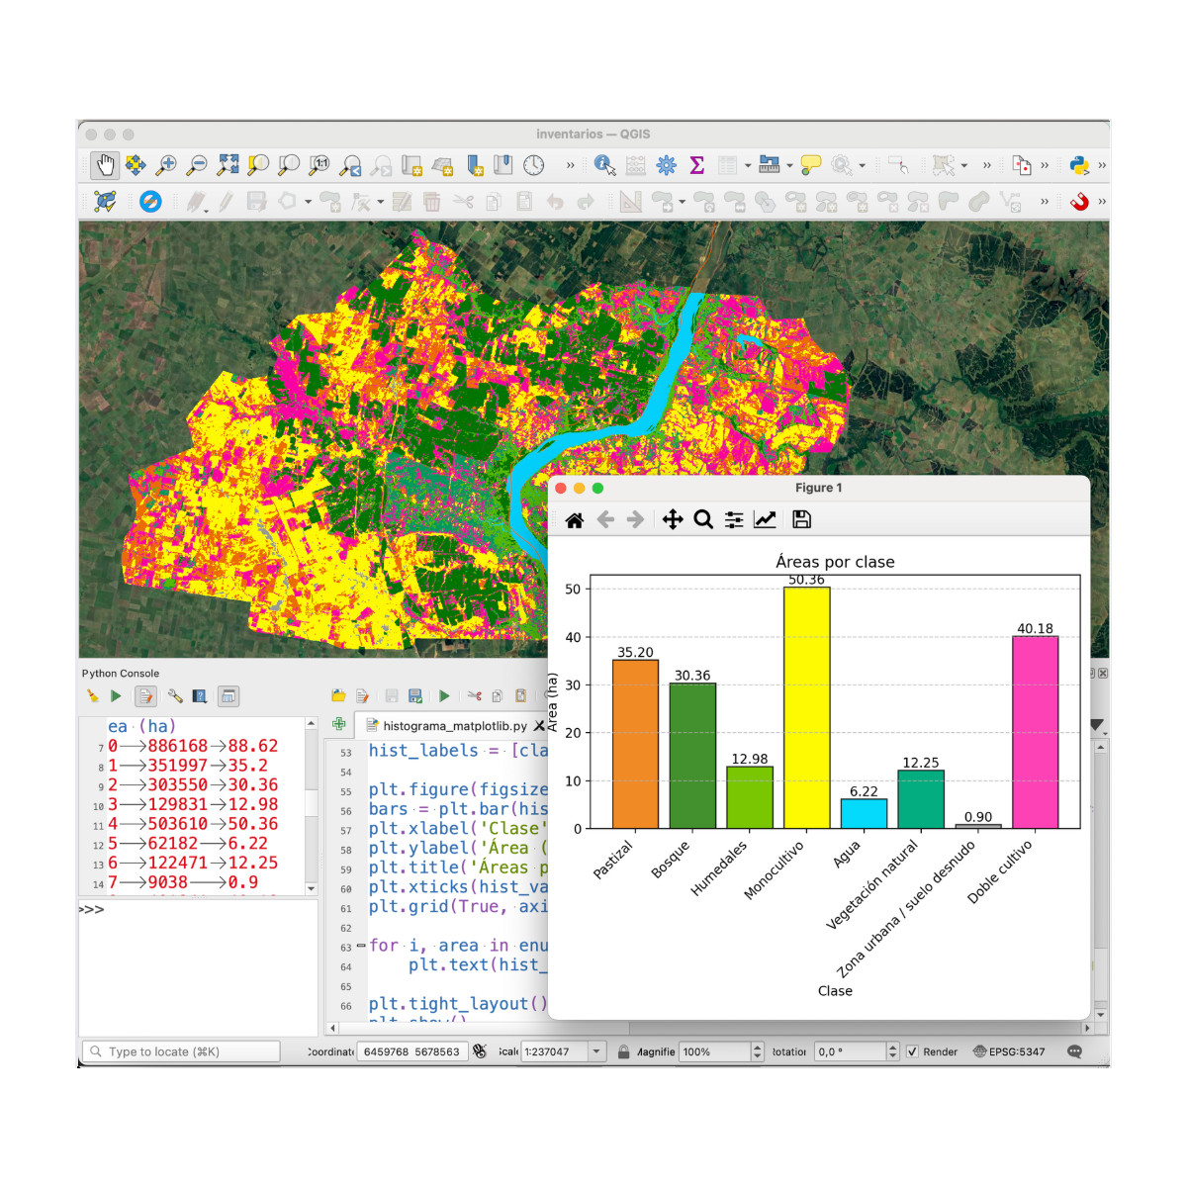The height and width of the screenshot is (1187, 1187).
Task: Expand the attribute table dropdown arrow
Action: tap(748, 166)
